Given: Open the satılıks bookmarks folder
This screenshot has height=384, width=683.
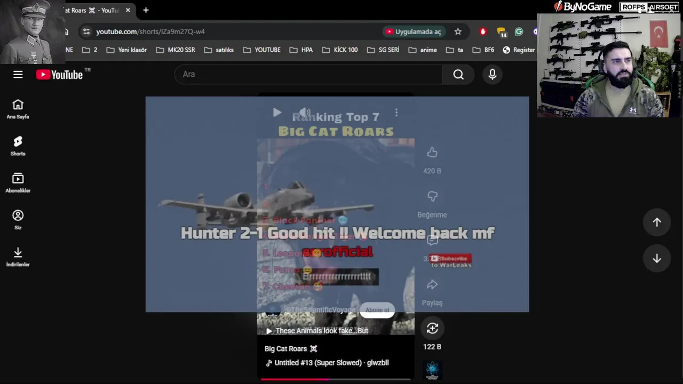Looking at the screenshot, I should pyautogui.click(x=219, y=50).
